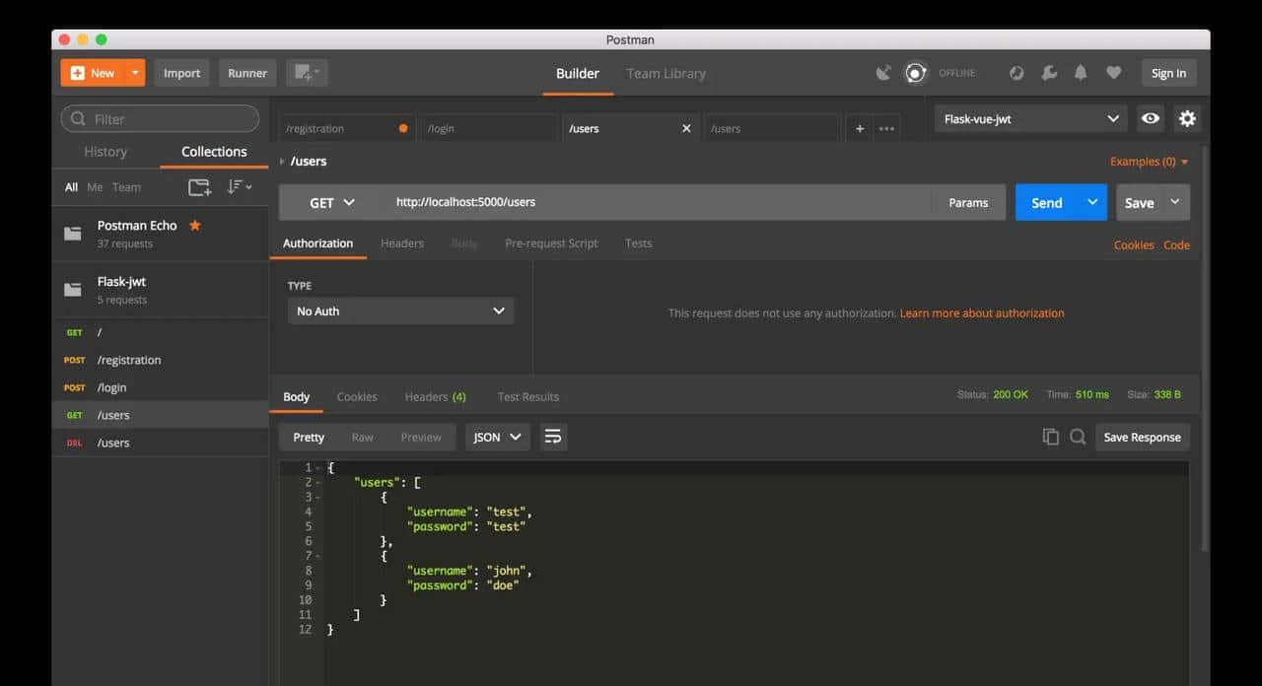
Task: Copy response body to clipboard icon
Action: tap(1050, 437)
